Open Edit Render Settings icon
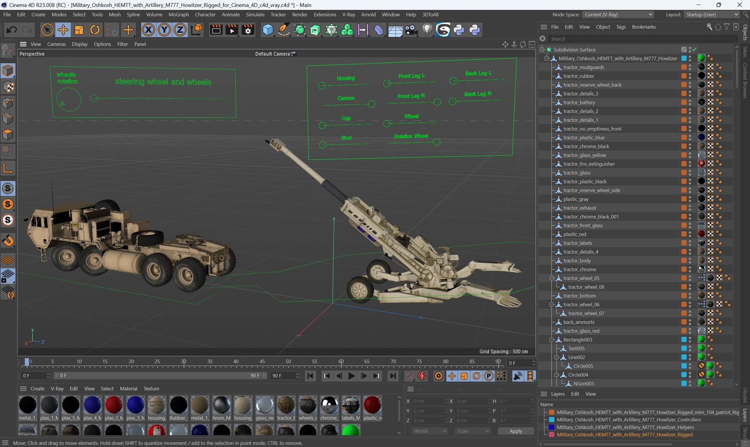Screen dimensions: 750x447 (248, 30)
